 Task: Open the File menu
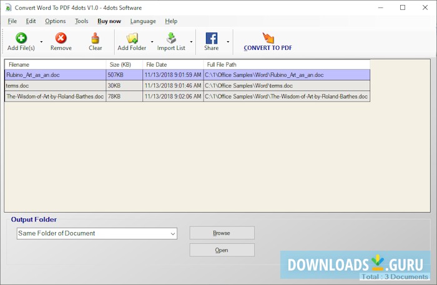[x=12, y=21]
